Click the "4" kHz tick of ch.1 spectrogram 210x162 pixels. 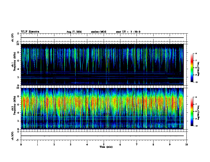18,69
